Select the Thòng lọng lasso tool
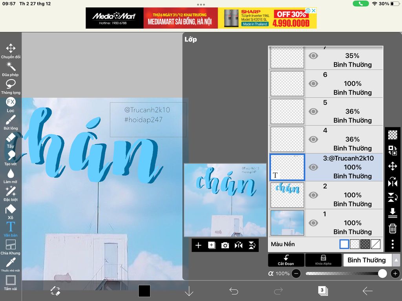This screenshot has height=301, width=402. (x=11, y=87)
